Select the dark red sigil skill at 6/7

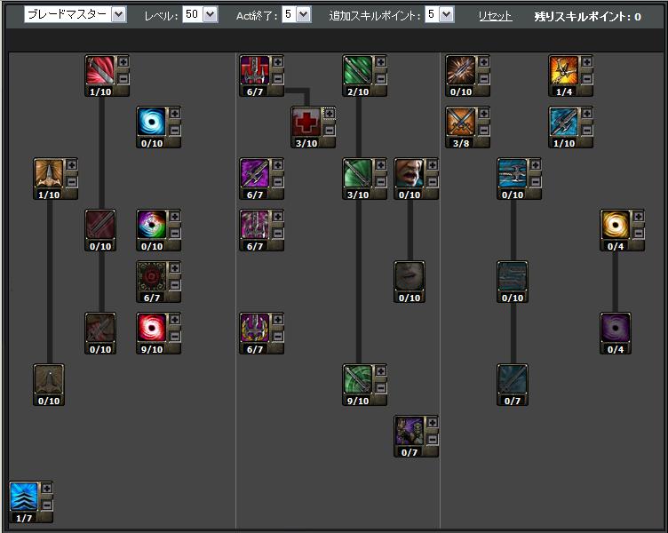pyautogui.click(x=152, y=276)
